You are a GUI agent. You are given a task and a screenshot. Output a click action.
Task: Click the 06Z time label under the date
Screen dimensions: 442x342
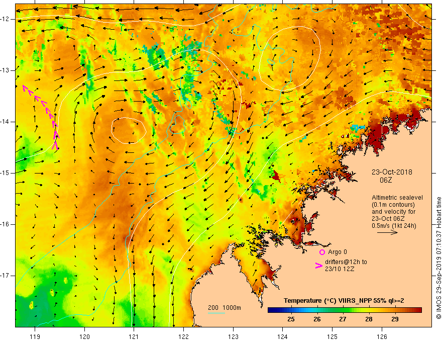tap(386, 180)
